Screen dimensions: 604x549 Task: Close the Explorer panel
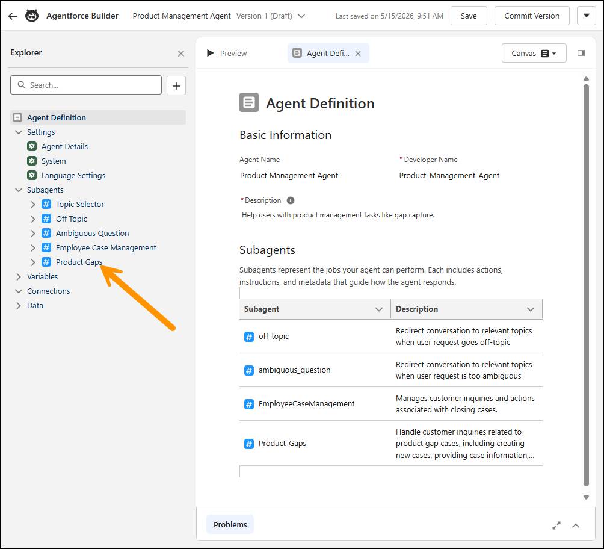tap(181, 54)
